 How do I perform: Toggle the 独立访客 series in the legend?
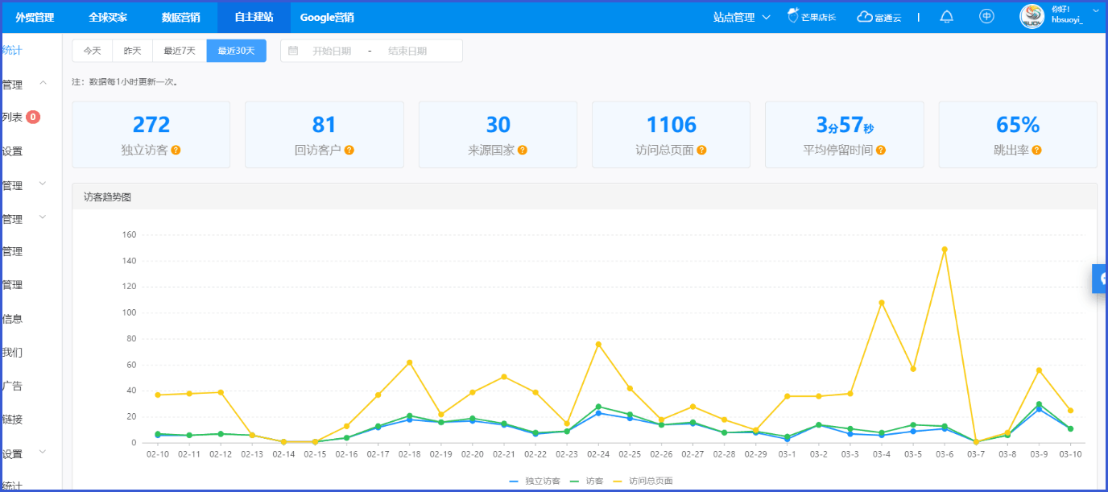coord(535,481)
